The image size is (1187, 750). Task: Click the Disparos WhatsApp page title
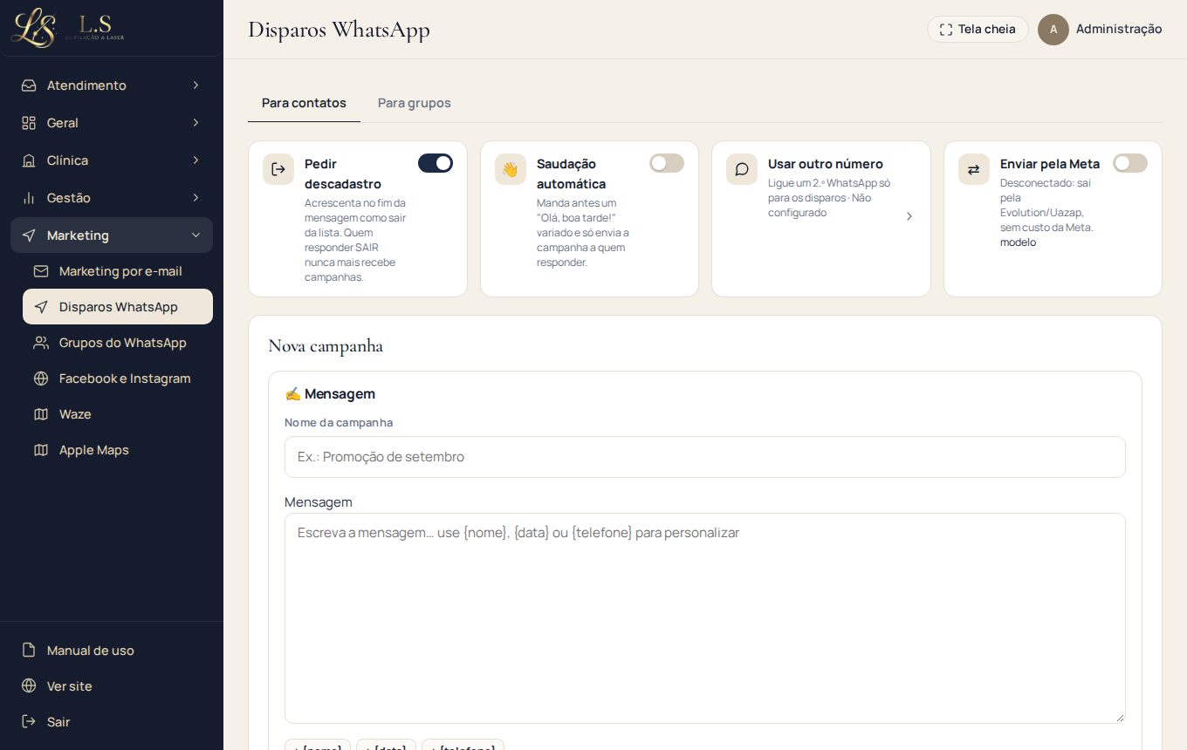339,30
